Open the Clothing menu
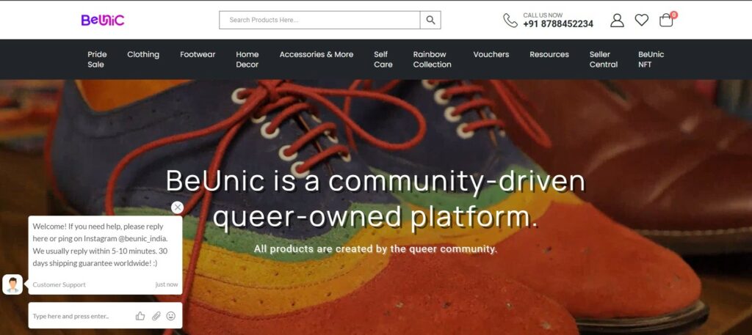Viewport: 752px width, 335px height. point(143,54)
